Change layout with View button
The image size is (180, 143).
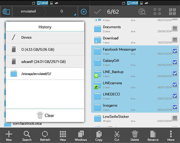pos(63,136)
